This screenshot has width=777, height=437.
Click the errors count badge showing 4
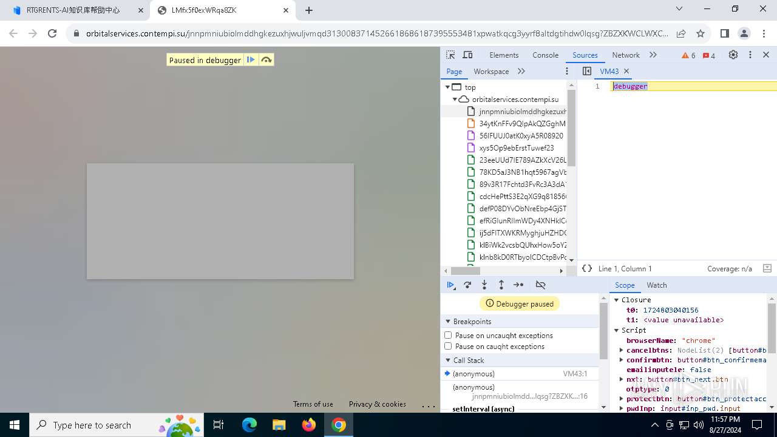tap(709, 55)
